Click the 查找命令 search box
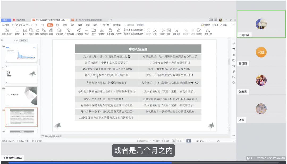Screen dimensions: 287x164 [134, 25]
